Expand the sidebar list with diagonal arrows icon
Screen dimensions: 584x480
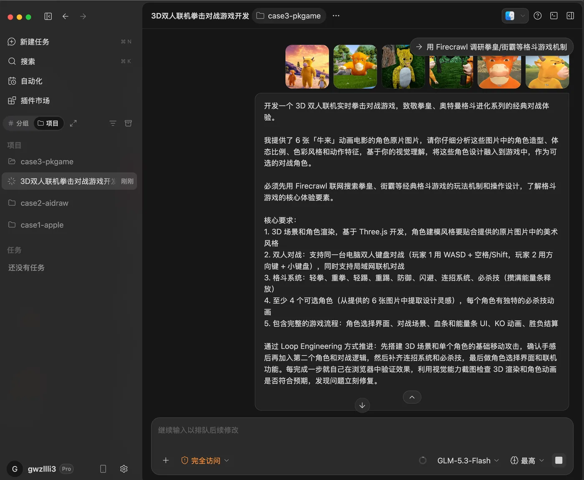pos(73,123)
